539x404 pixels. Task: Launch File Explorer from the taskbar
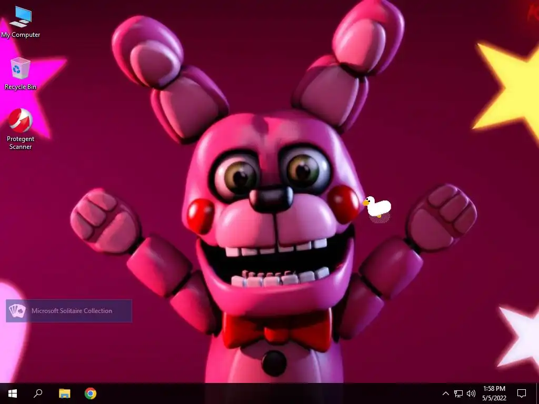pos(64,393)
